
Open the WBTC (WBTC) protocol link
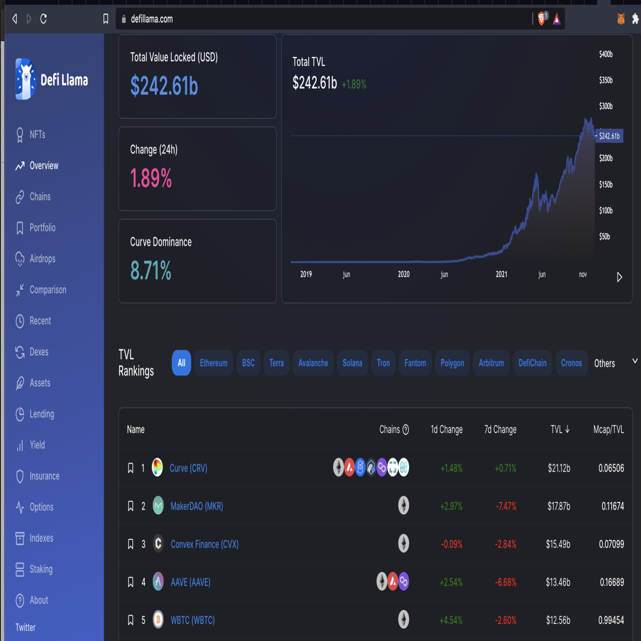(x=193, y=620)
